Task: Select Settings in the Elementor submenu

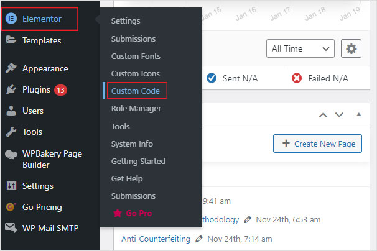Action: point(126,21)
